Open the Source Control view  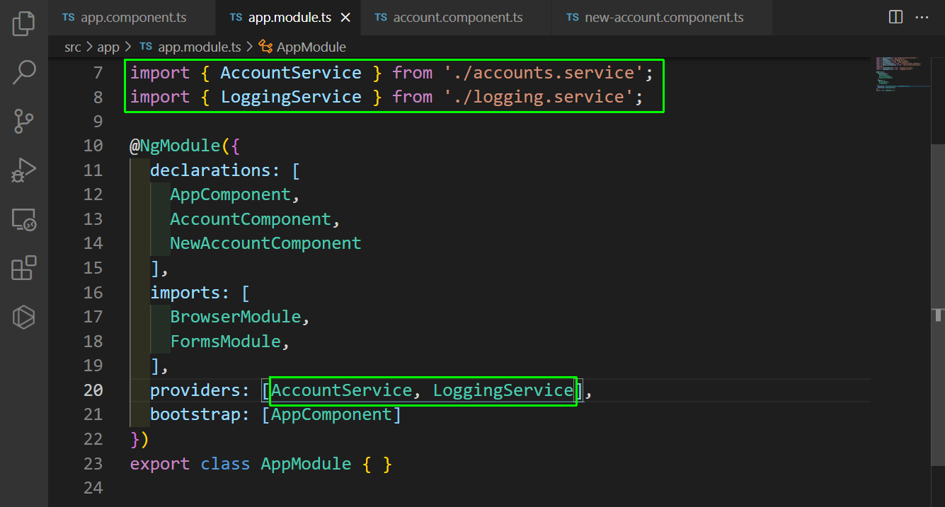pyautogui.click(x=24, y=121)
